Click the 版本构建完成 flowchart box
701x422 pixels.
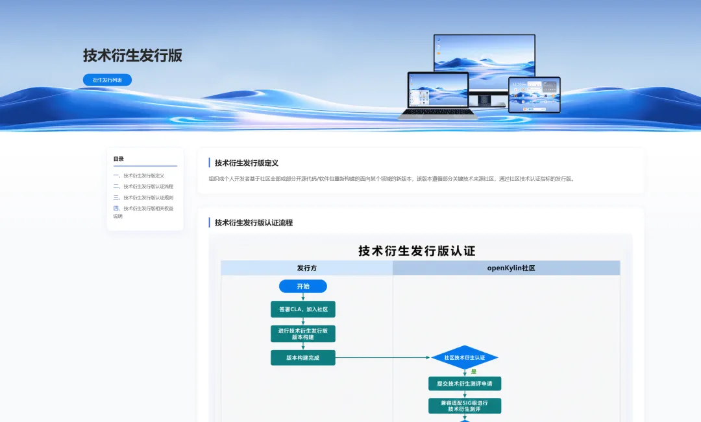(303, 358)
